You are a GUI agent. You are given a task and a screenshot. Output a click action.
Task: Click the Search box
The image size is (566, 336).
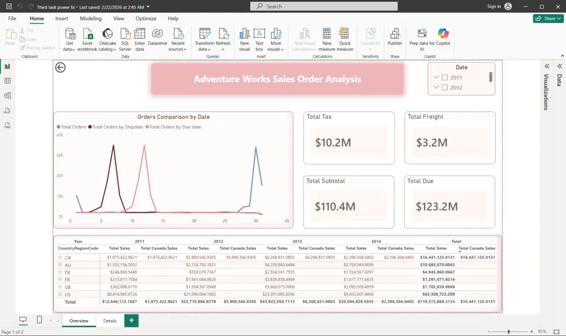point(324,6)
